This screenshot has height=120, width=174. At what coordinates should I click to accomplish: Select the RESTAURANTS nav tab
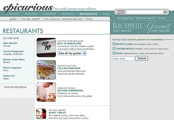[89, 14]
